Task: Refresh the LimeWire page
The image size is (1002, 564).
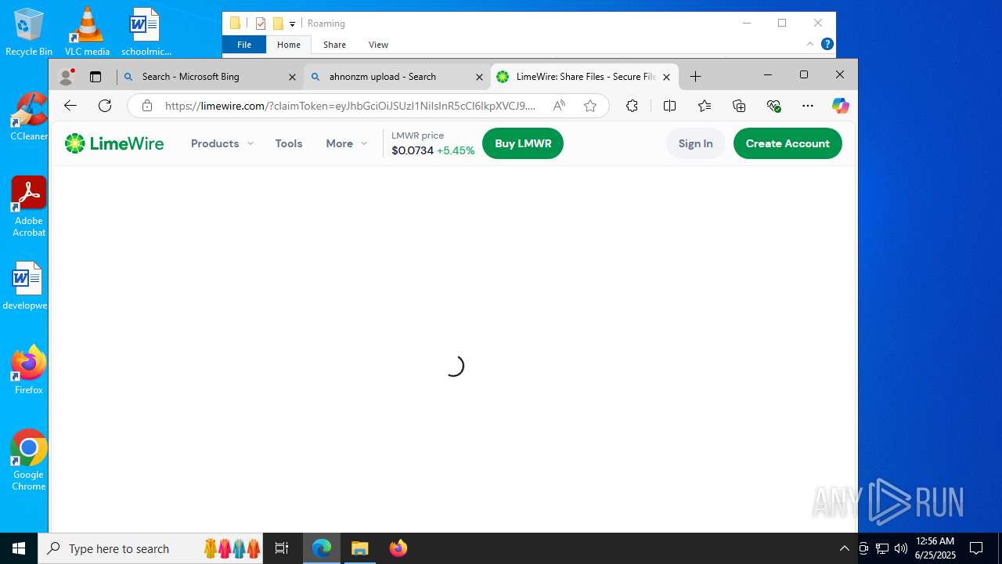Action: point(105,106)
